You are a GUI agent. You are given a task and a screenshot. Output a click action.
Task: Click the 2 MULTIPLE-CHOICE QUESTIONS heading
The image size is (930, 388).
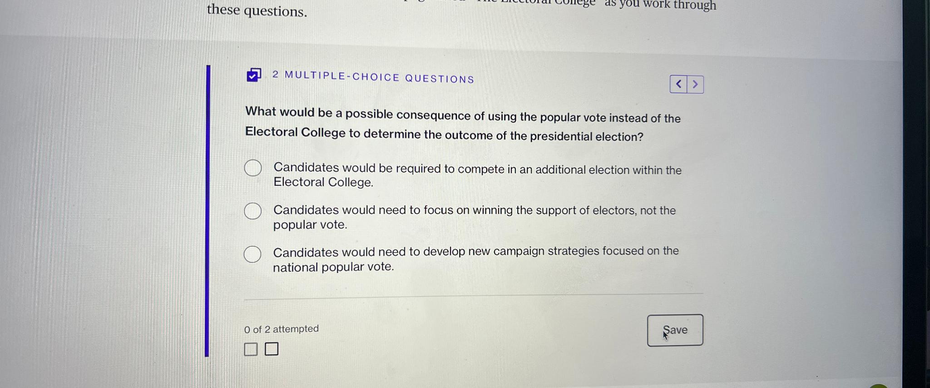[373, 78]
